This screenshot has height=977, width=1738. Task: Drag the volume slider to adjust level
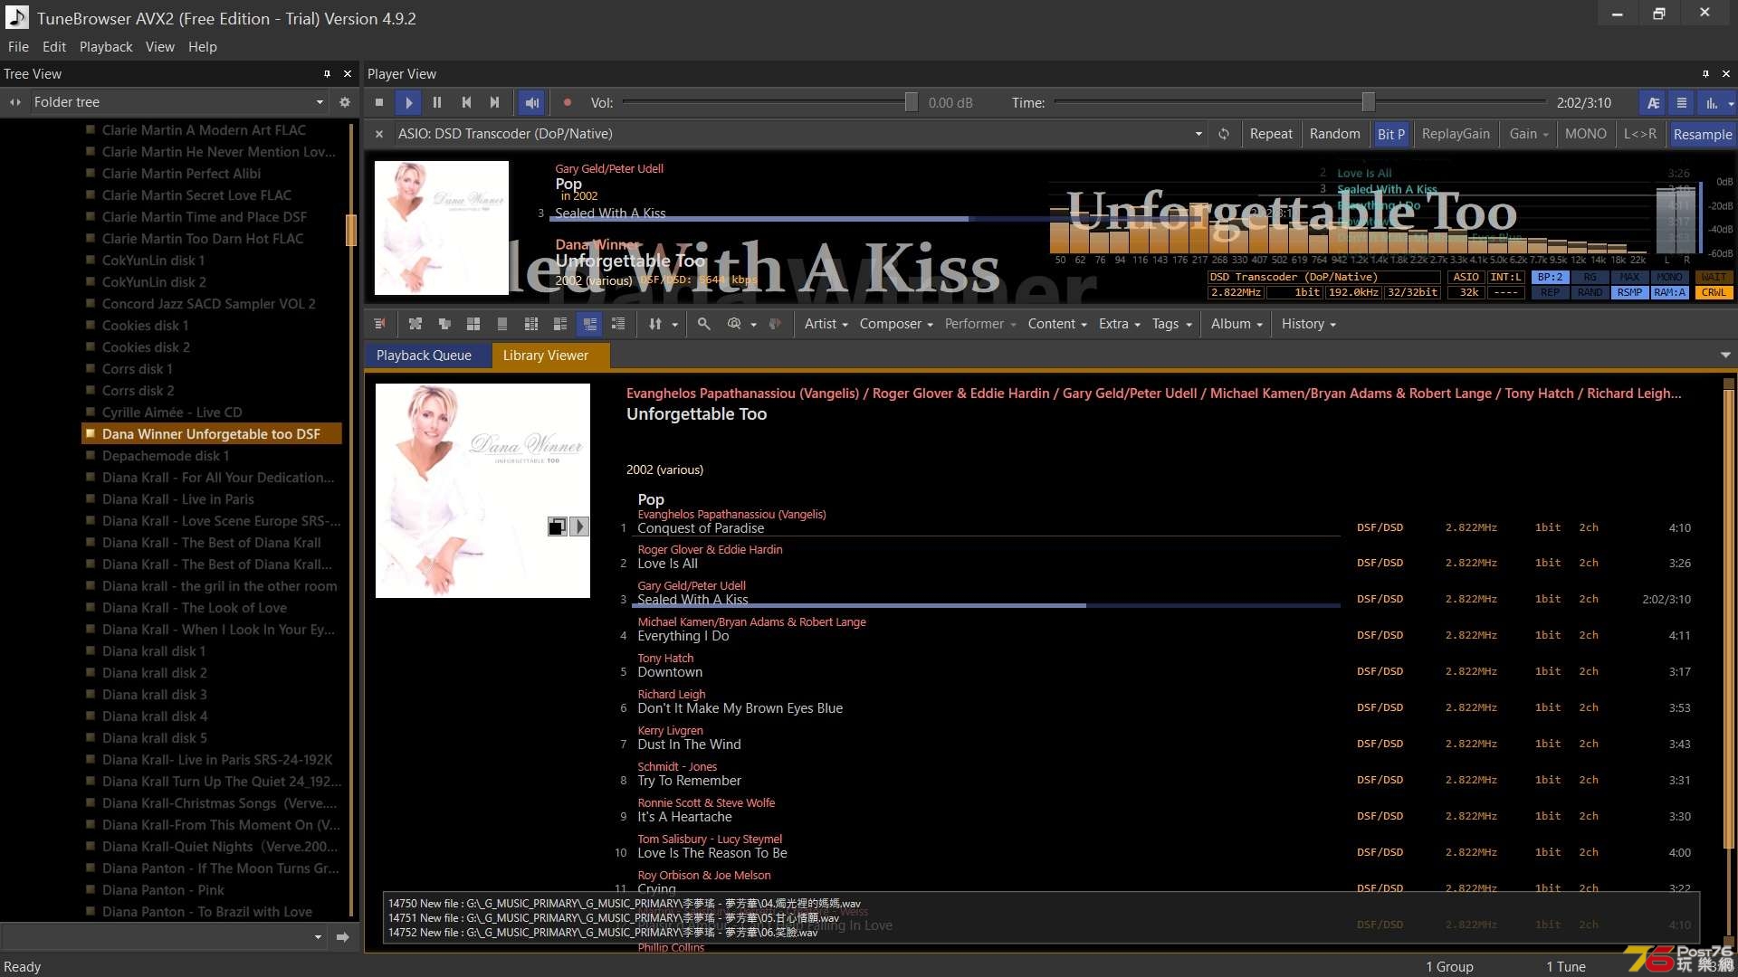[910, 102]
